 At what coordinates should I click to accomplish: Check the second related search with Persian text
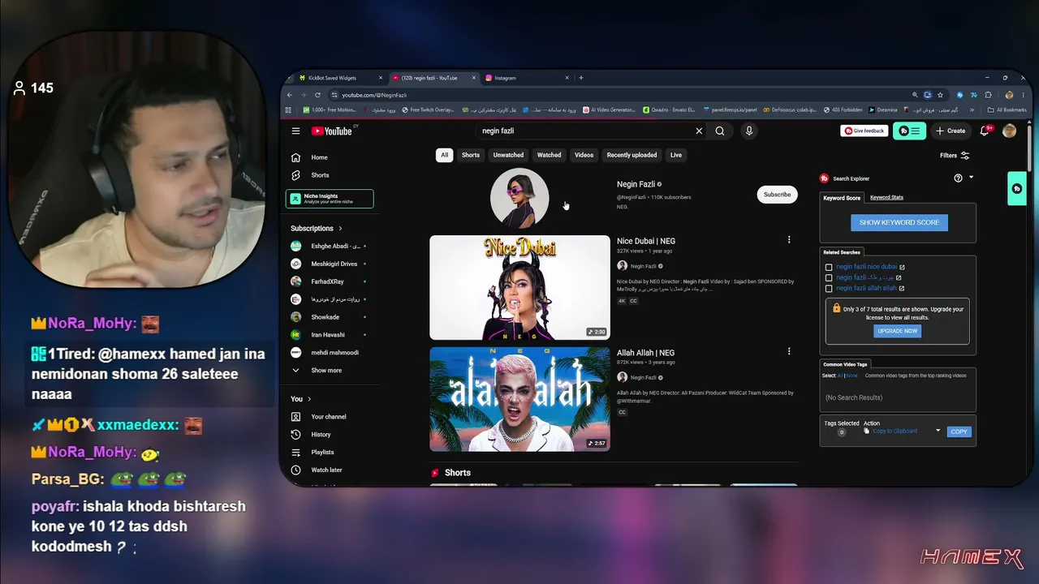829,277
